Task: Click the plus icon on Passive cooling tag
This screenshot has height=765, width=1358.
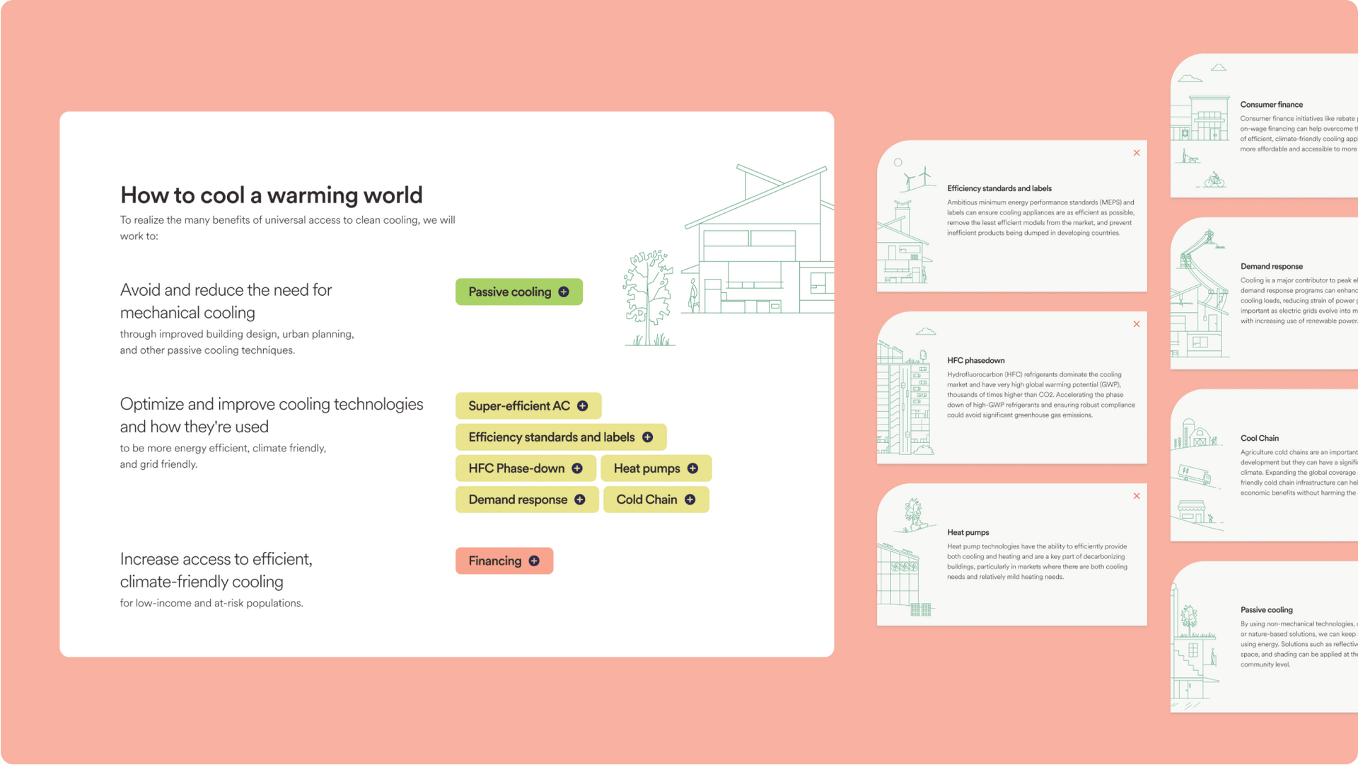Action: coord(563,292)
